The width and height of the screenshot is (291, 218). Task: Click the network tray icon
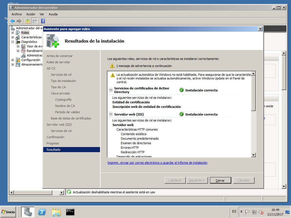(254, 212)
